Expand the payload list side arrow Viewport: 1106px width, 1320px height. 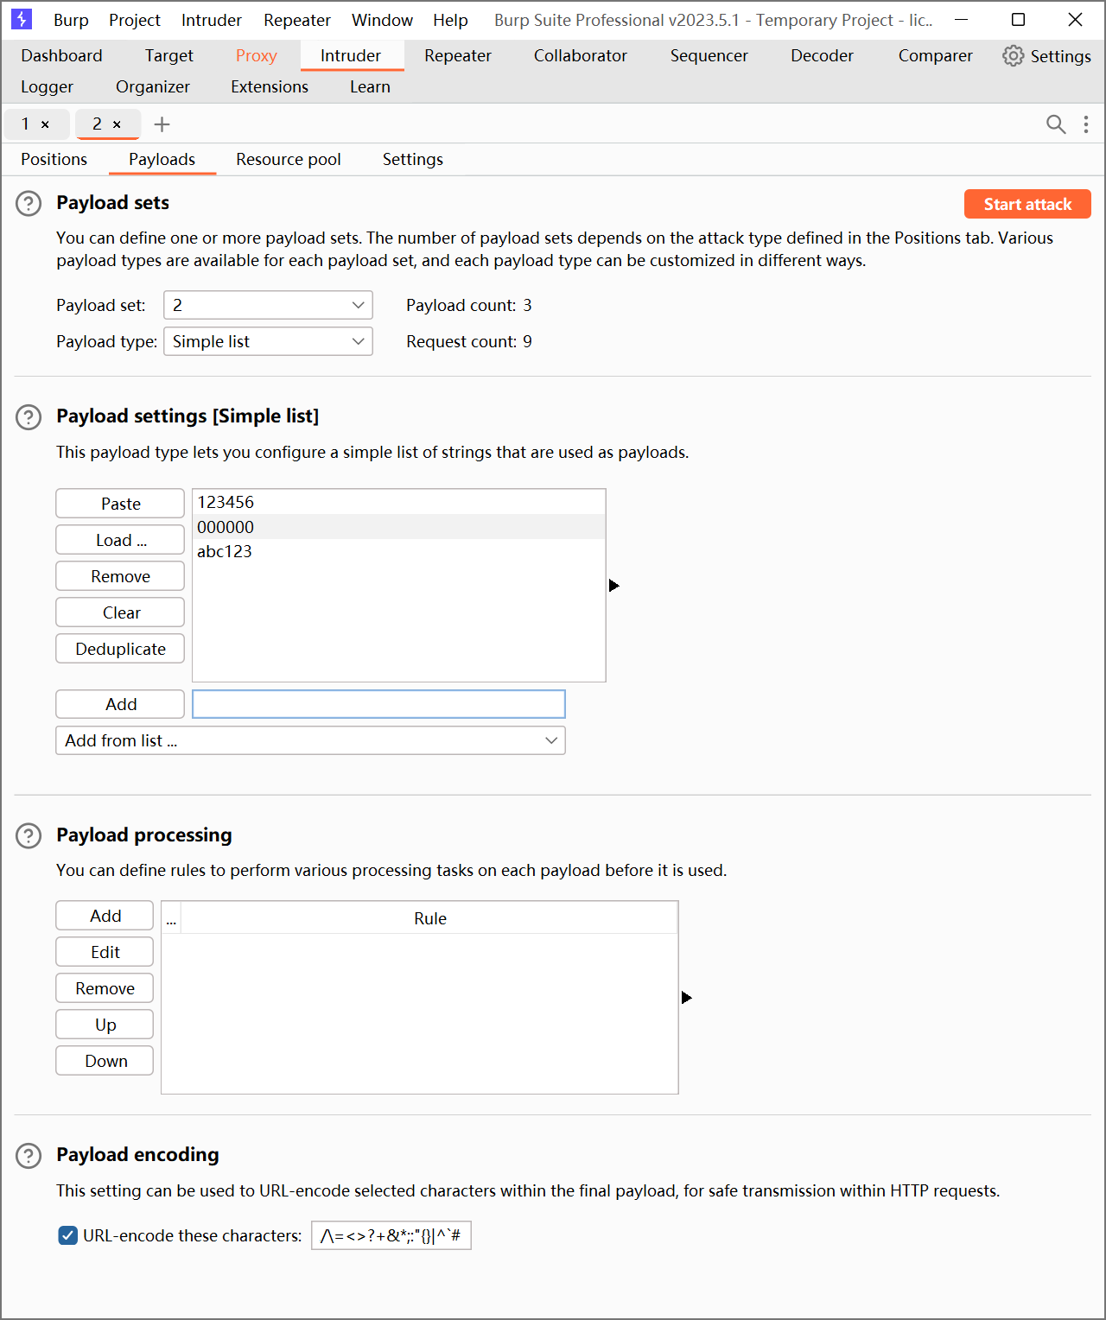point(613,586)
